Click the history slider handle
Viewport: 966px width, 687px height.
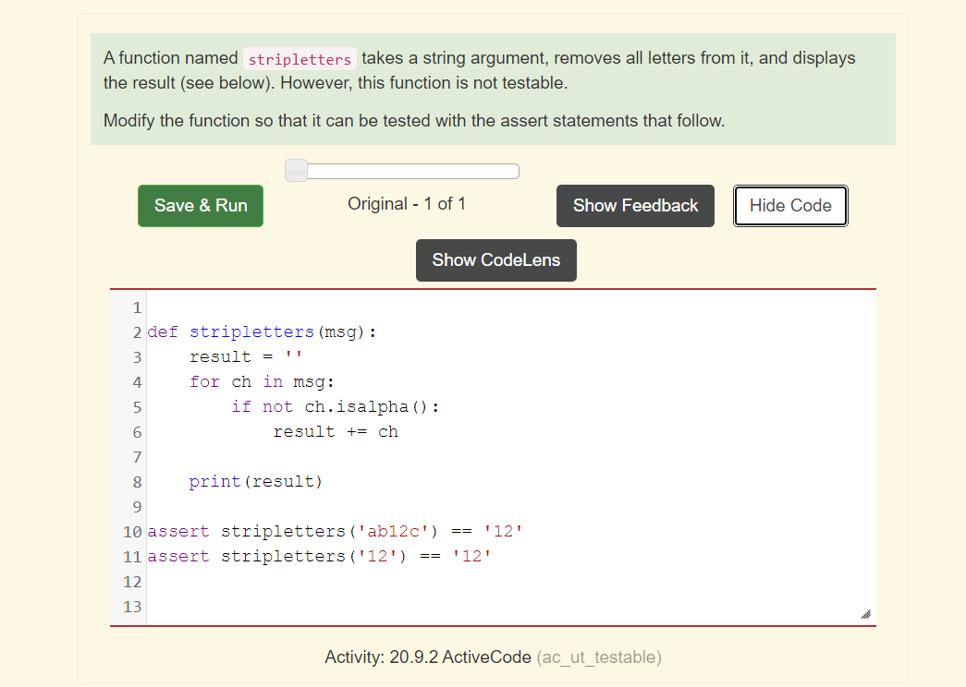(x=294, y=170)
